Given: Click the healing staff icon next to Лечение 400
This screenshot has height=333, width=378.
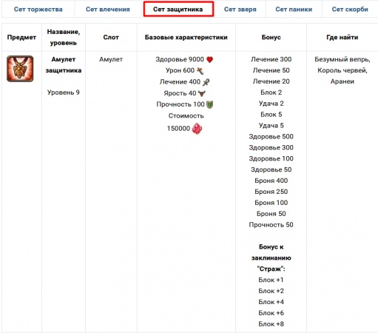Looking at the screenshot, I should click(206, 82).
